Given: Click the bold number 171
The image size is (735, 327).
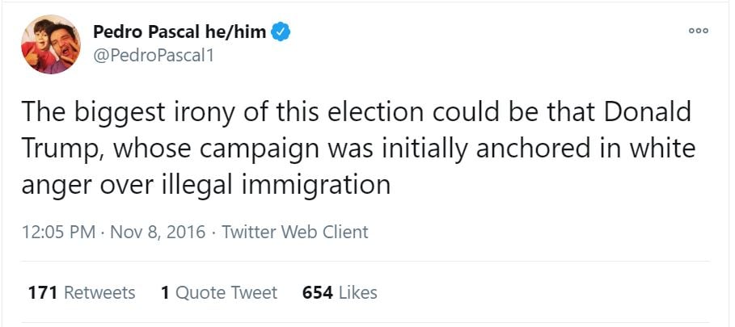Looking at the screenshot, I should pyautogui.click(x=42, y=292).
